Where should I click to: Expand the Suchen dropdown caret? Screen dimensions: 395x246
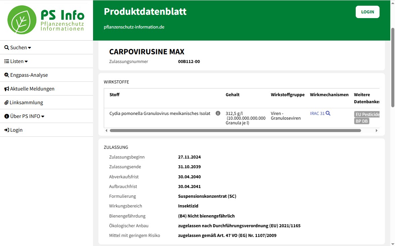(x=30, y=48)
